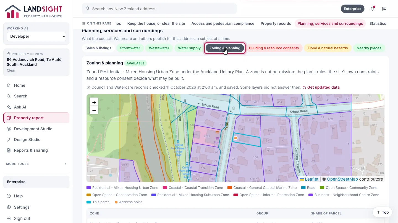Viewport: 398px width, 223px height.
Task: Zoom in on the map
Action: (x=94, y=102)
